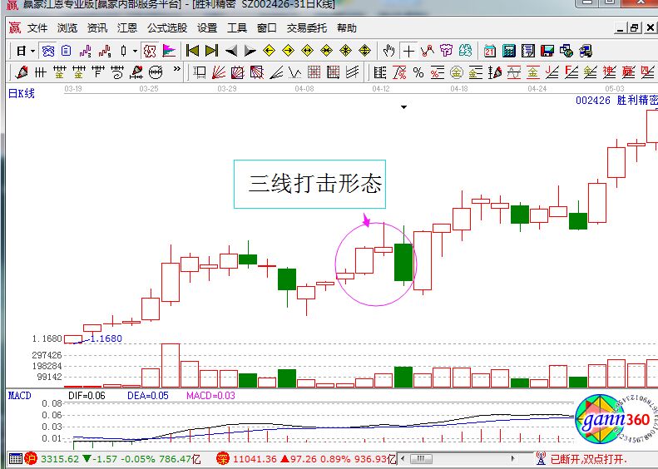Jump to first bar with skip-start arrow
The height and width of the screenshot is (469, 658).
(x=193, y=51)
